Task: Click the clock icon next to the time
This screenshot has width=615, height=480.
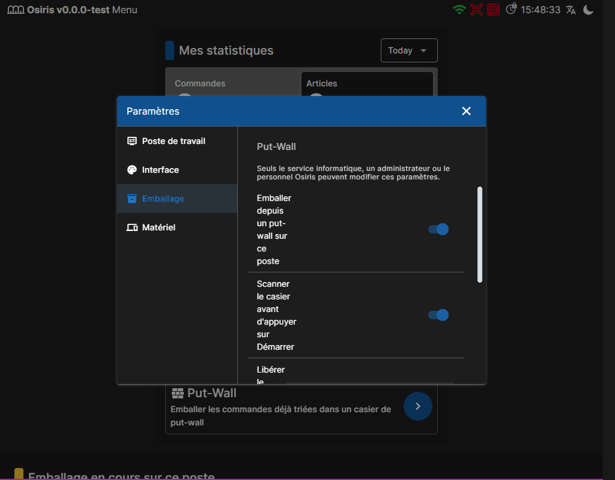Action: (511, 9)
